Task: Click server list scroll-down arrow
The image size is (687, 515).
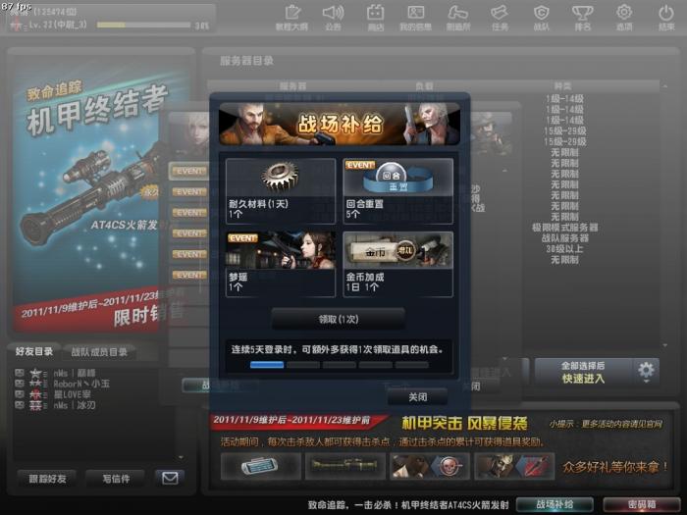Action: coord(665,345)
